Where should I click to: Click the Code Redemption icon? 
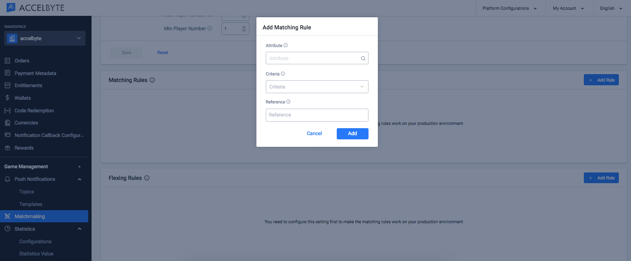7,110
